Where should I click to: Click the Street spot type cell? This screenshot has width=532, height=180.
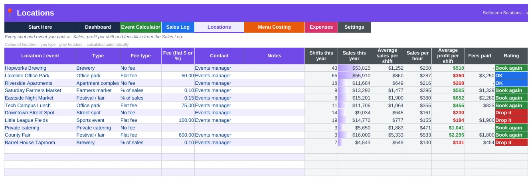(x=98, y=113)
